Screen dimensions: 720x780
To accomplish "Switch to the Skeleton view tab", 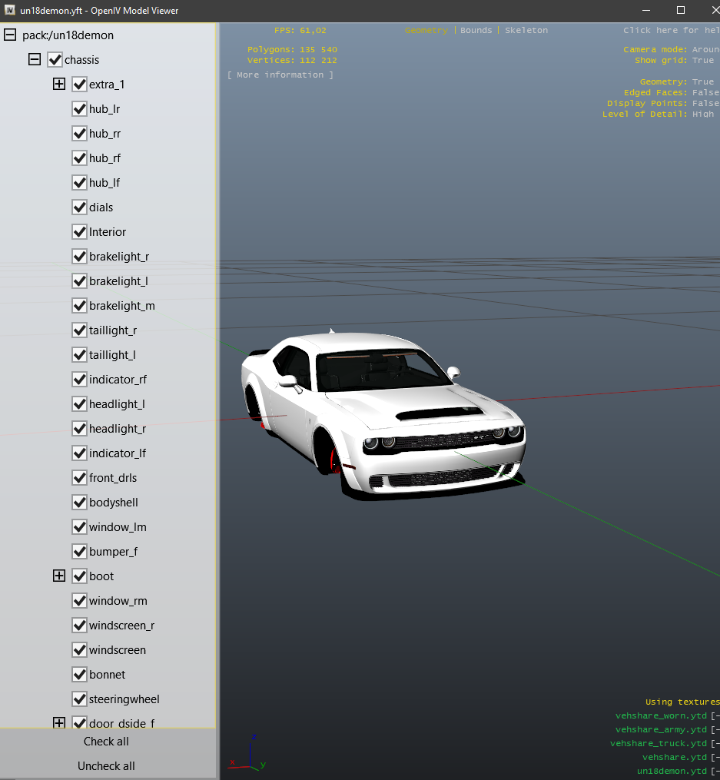I will pos(526,31).
